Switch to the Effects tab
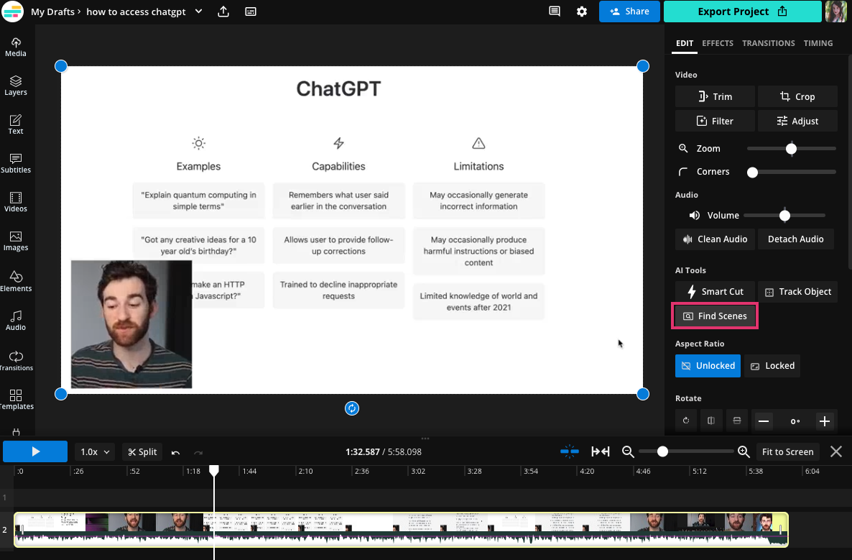Viewport: 852px width, 560px height. click(x=718, y=43)
